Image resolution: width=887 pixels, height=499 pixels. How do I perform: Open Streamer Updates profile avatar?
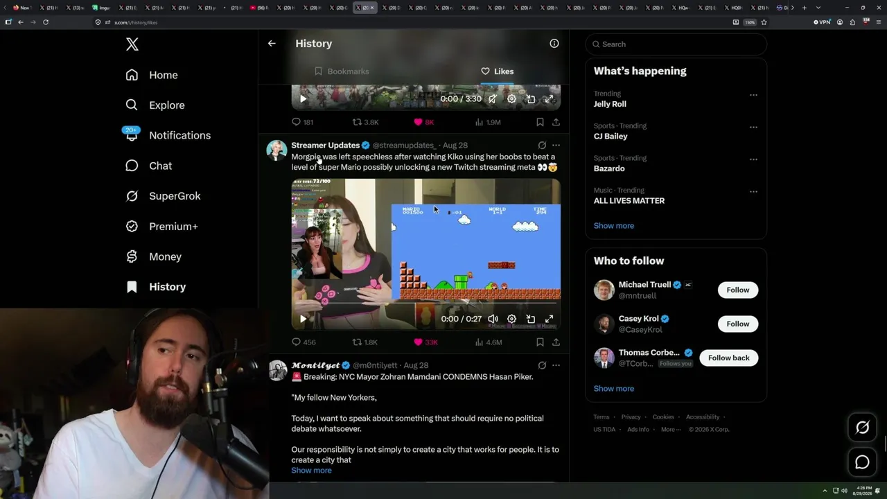pyautogui.click(x=277, y=150)
